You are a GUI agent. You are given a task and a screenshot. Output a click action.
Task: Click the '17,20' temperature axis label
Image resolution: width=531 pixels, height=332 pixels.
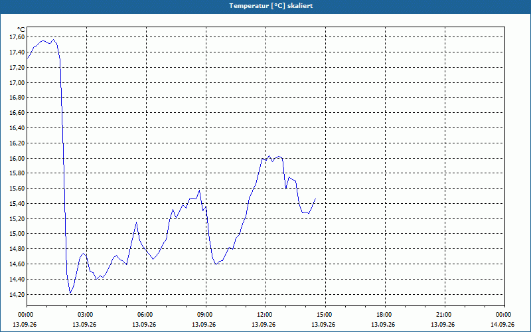(x=17, y=68)
